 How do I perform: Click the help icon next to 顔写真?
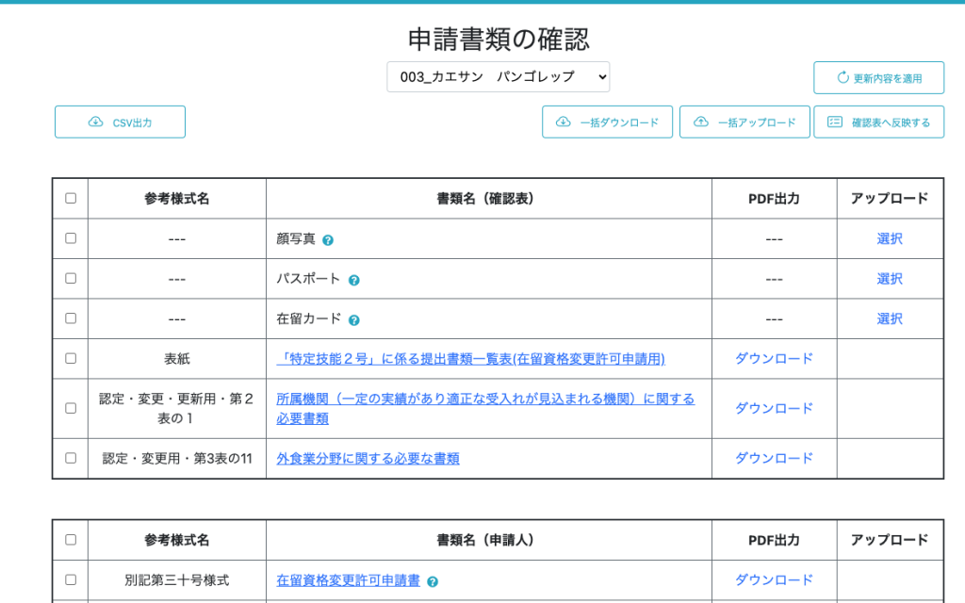coord(328,240)
